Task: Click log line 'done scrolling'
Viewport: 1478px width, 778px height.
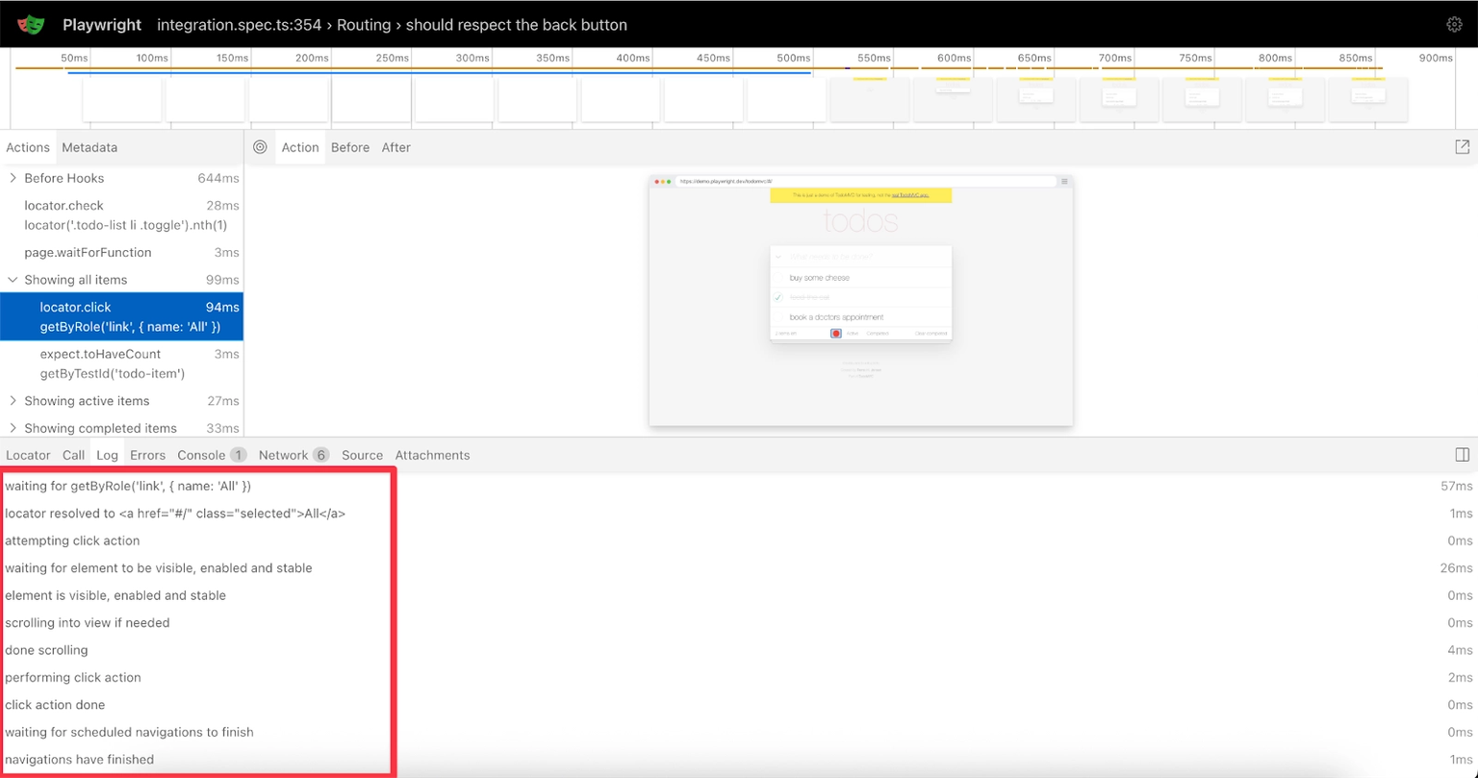Action: point(46,650)
